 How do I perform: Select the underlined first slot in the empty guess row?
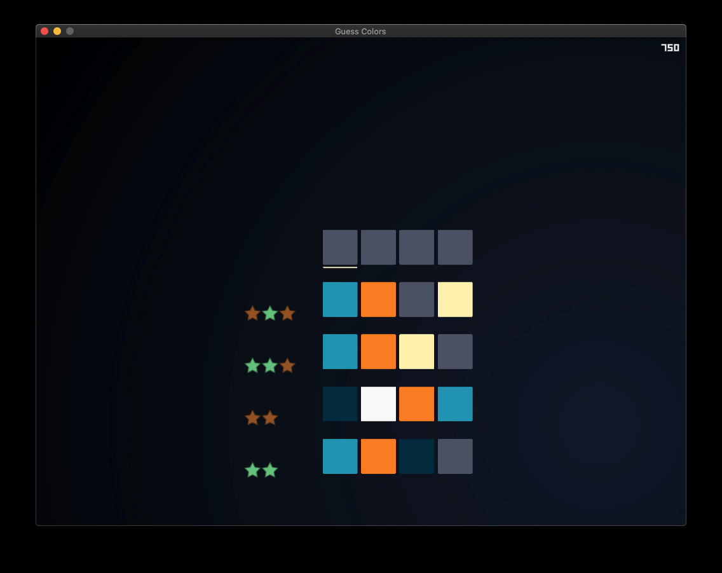point(339,247)
